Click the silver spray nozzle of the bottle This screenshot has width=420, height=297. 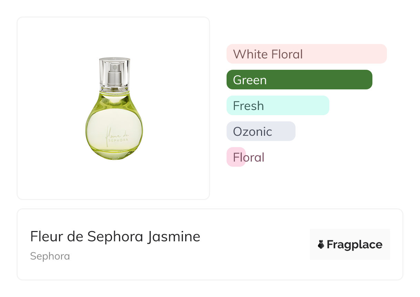(114, 74)
